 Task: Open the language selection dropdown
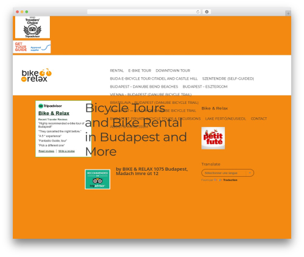(x=227, y=173)
